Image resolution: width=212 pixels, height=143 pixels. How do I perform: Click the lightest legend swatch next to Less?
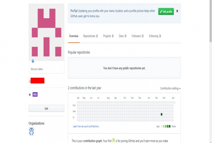coord(162,126)
